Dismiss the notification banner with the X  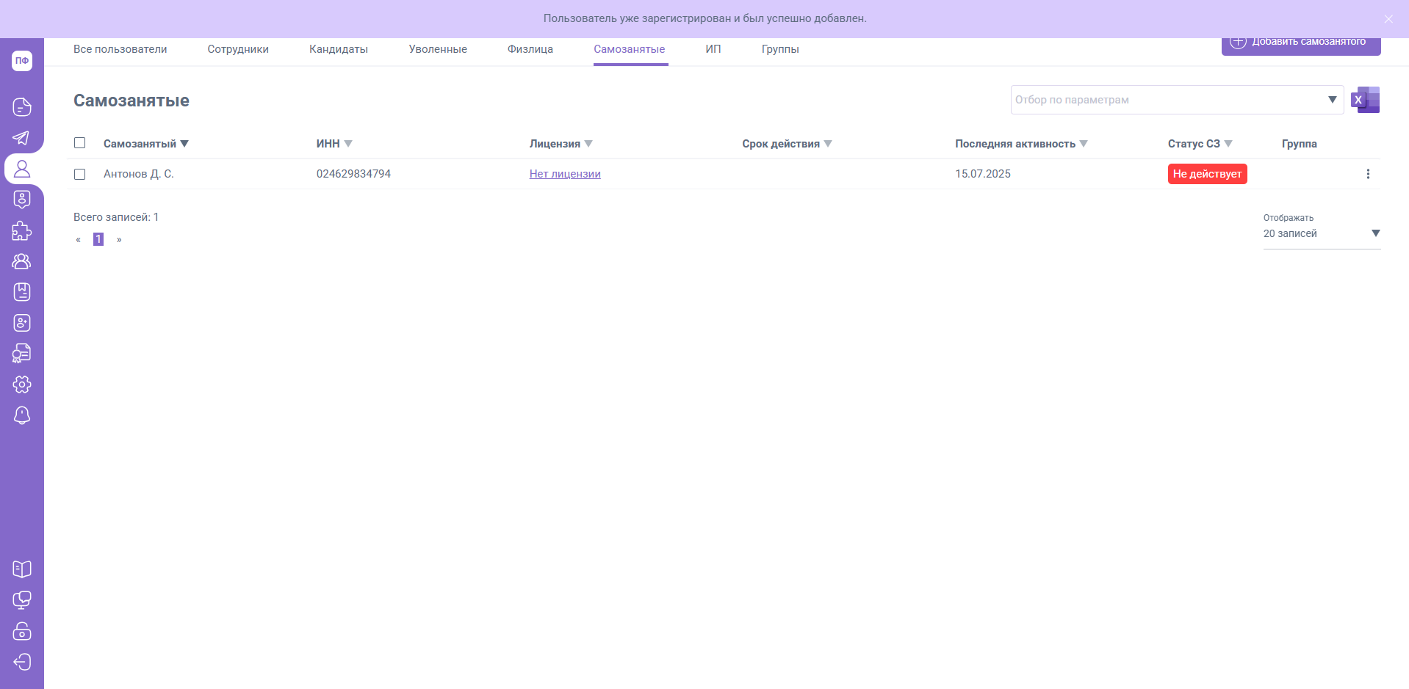1388,19
